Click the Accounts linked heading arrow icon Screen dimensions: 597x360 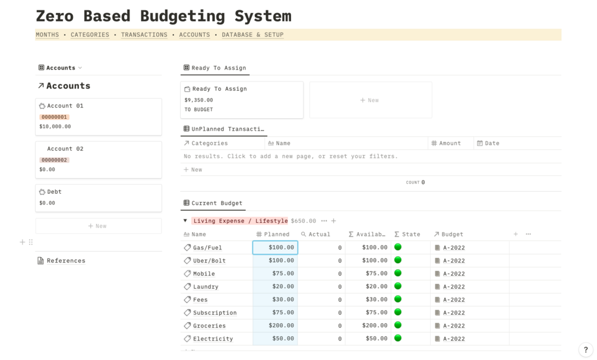pos(41,86)
